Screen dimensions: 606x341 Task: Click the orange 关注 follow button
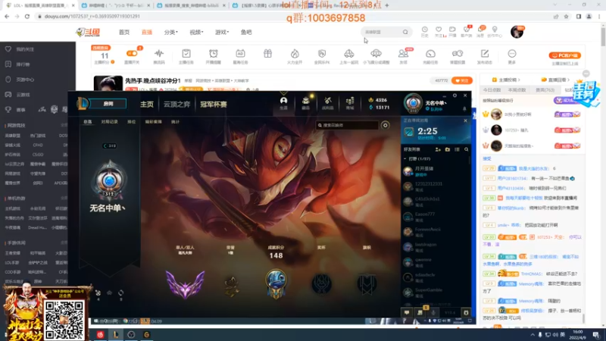(462, 80)
